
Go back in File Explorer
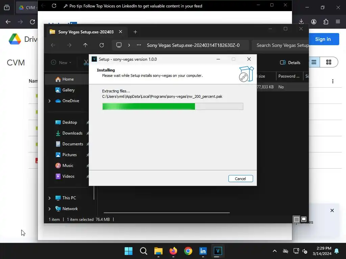(x=53, y=45)
